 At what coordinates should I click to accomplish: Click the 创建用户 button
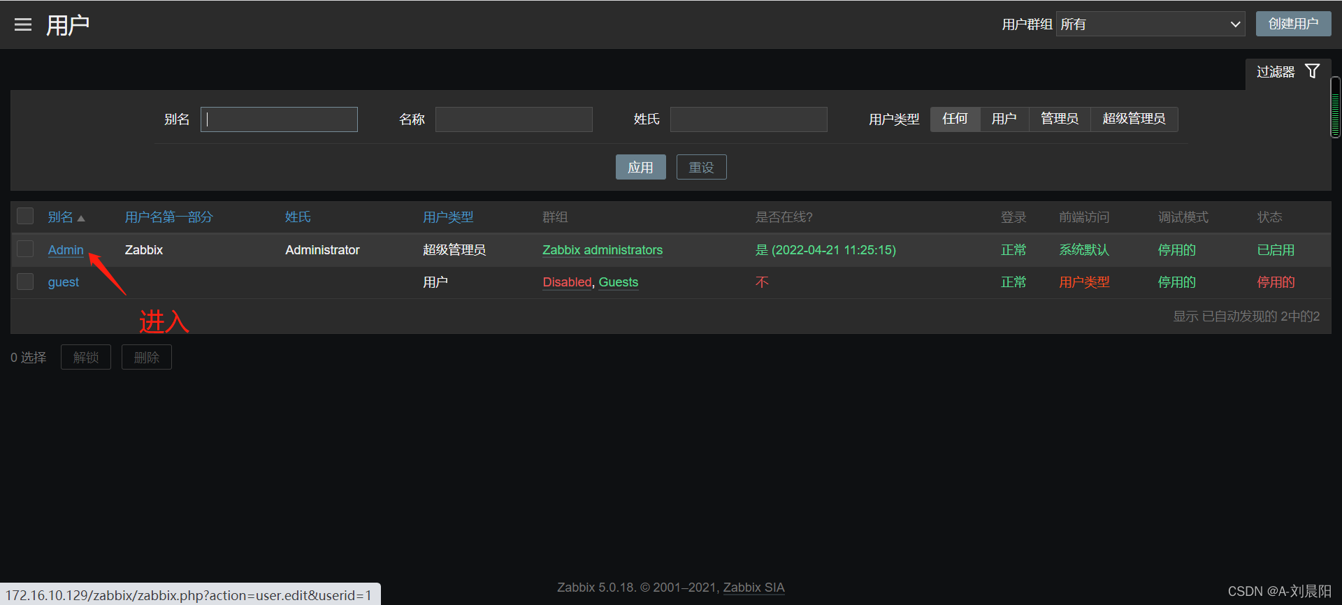coord(1293,24)
